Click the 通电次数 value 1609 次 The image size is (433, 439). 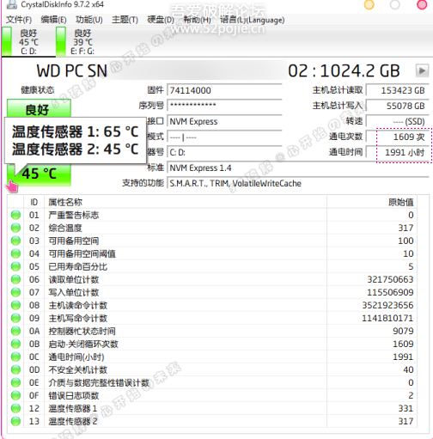(398, 137)
